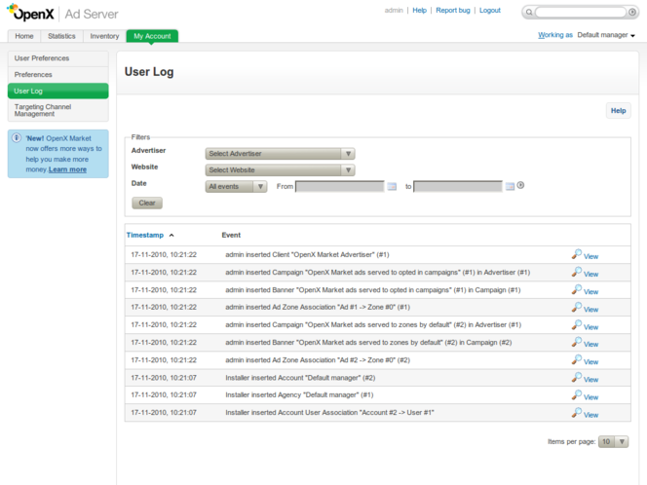Change the Items per page dropdown
Viewport: 647px width, 485px height.
(x=613, y=441)
